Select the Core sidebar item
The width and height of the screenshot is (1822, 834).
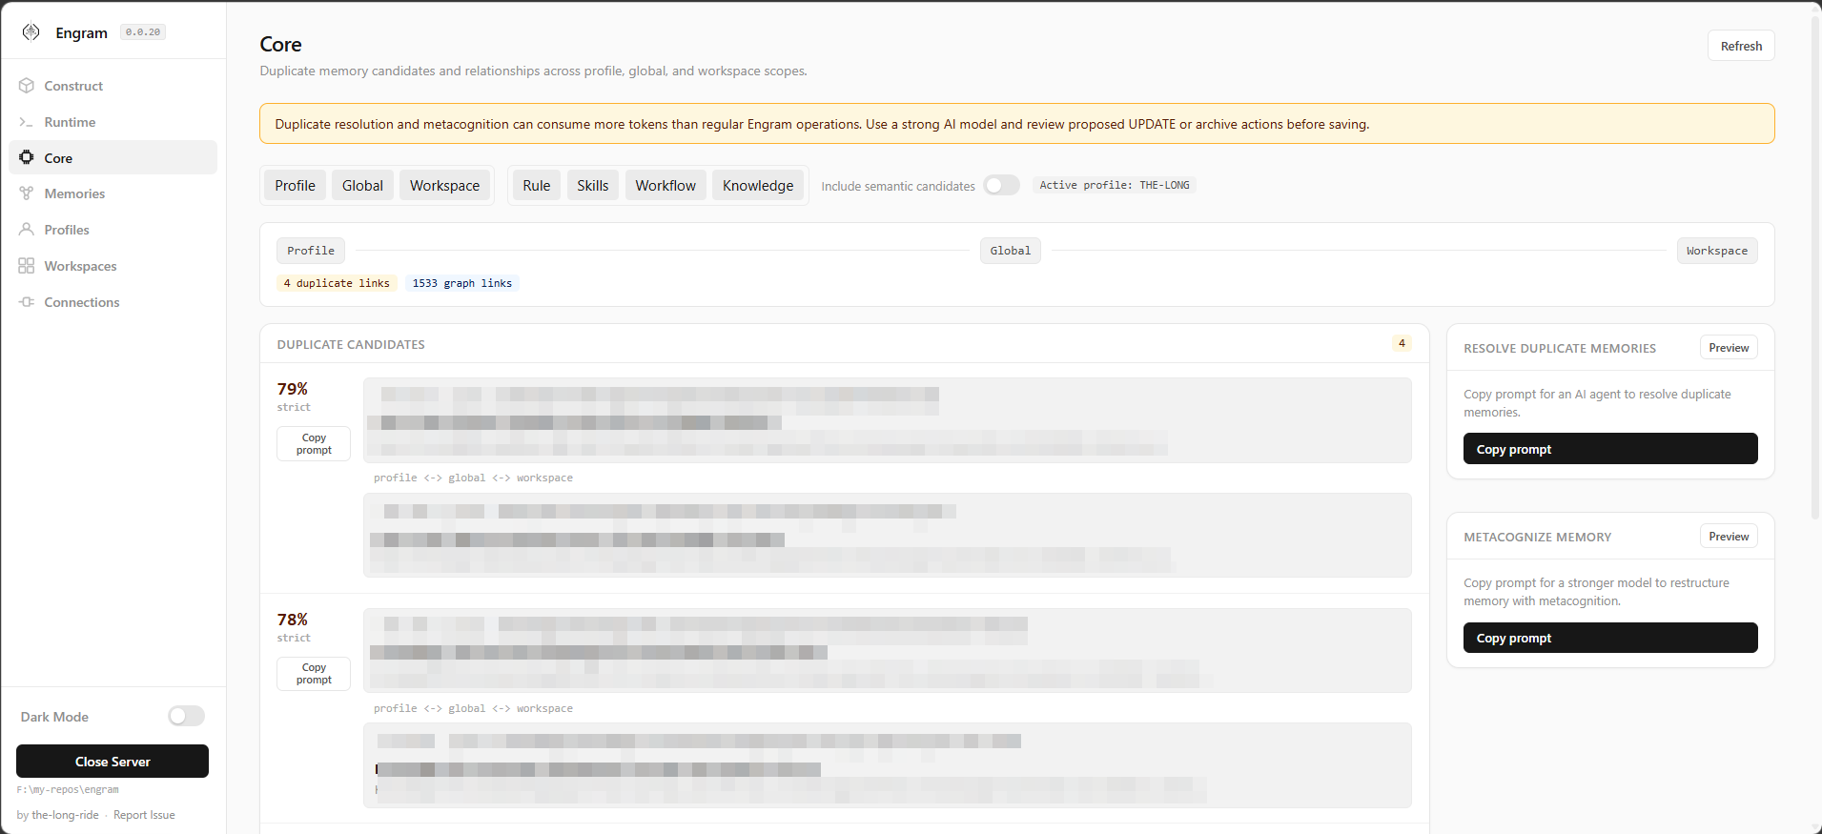[113, 157]
